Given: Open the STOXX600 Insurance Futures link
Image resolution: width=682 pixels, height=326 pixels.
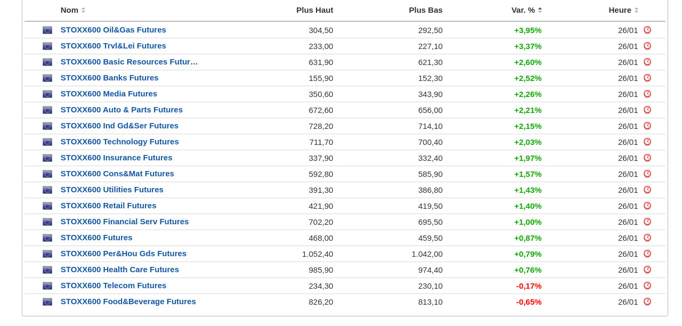Looking at the screenshot, I should pos(116,158).
